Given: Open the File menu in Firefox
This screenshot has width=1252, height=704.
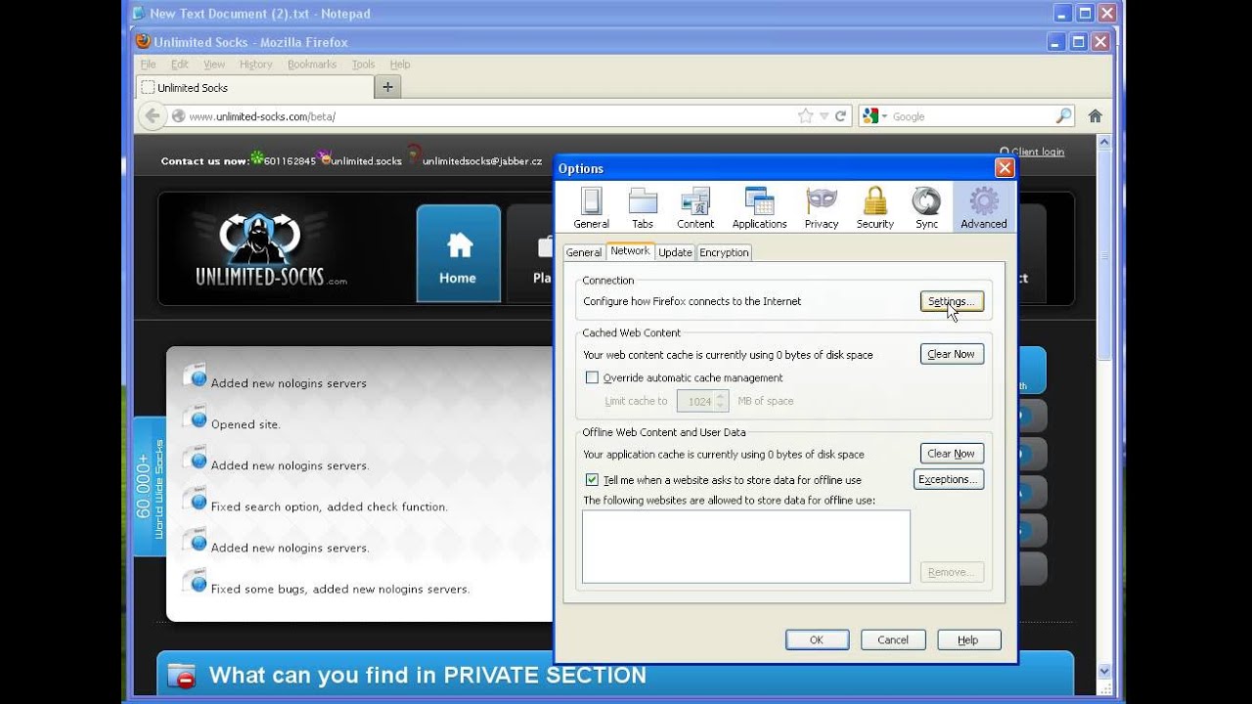Looking at the screenshot, I should coord(148,65).
